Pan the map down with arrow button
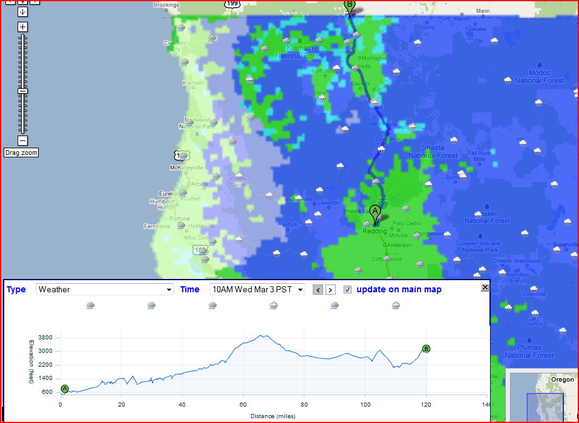 coord(22,12)
